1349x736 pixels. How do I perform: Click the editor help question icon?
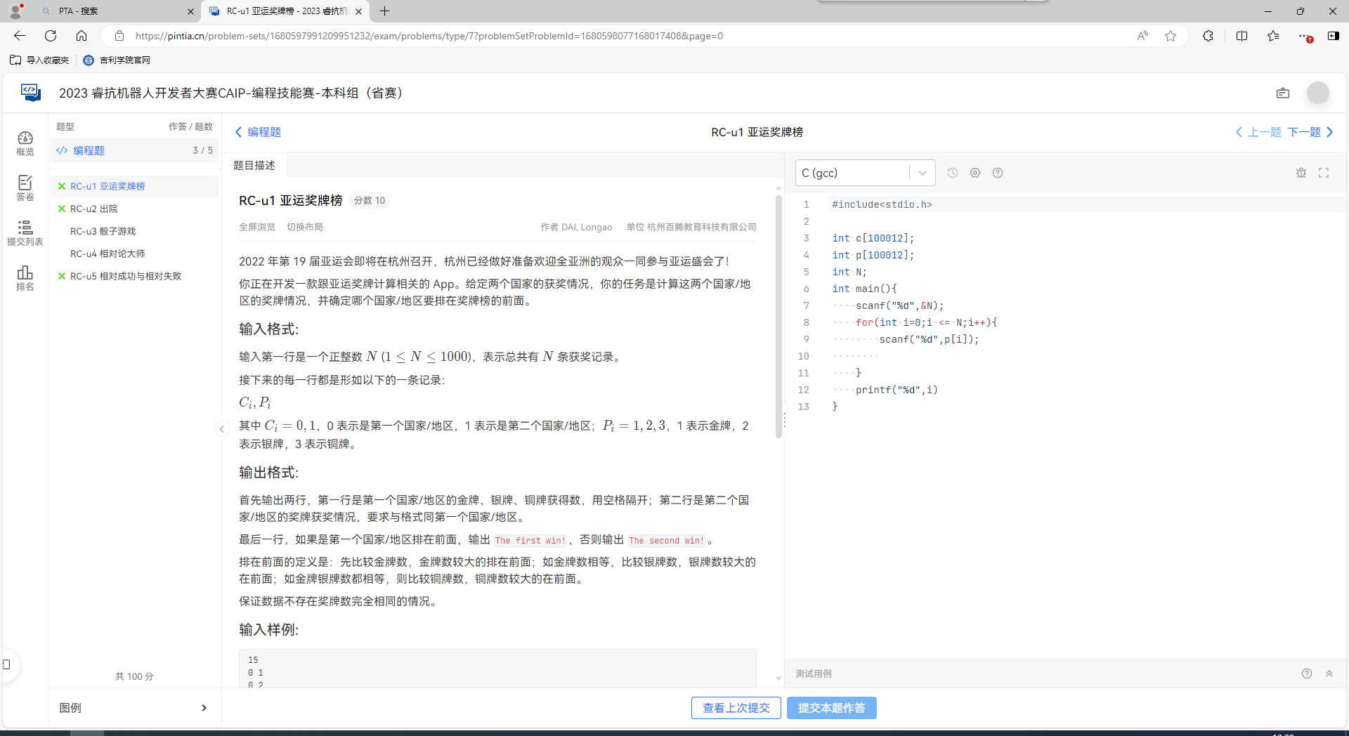(x=998, y=173)
